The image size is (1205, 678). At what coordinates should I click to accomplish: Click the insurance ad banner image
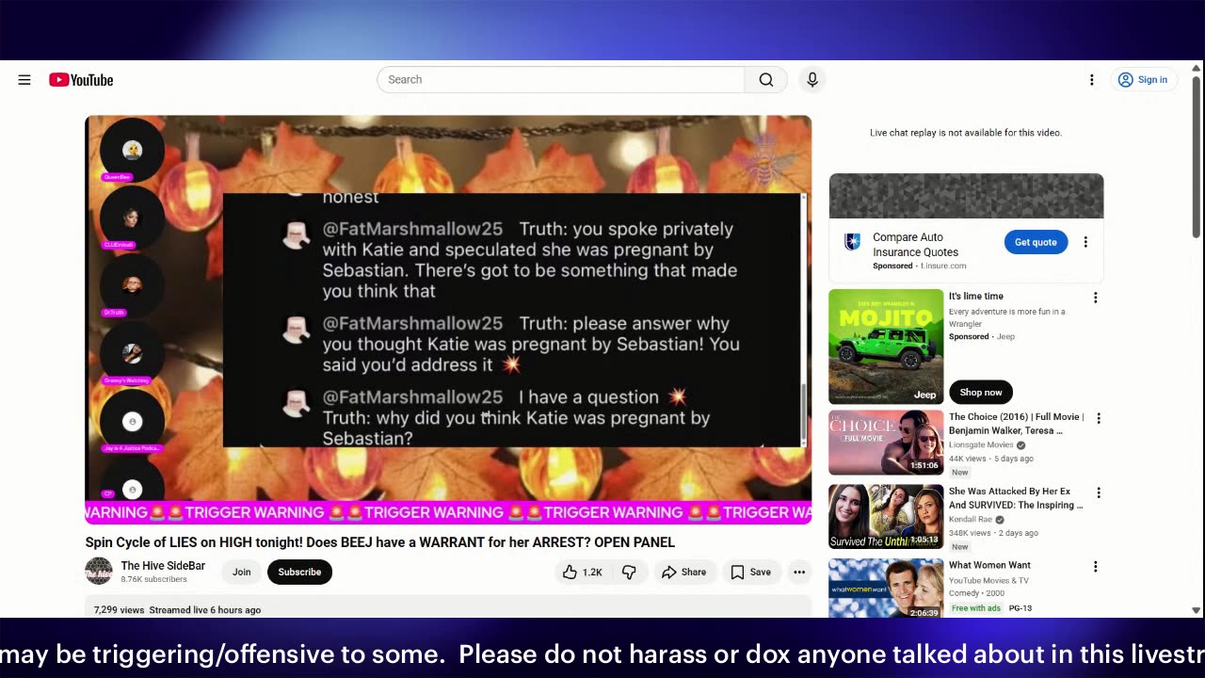pyautogui.click(x=966, y=196)
